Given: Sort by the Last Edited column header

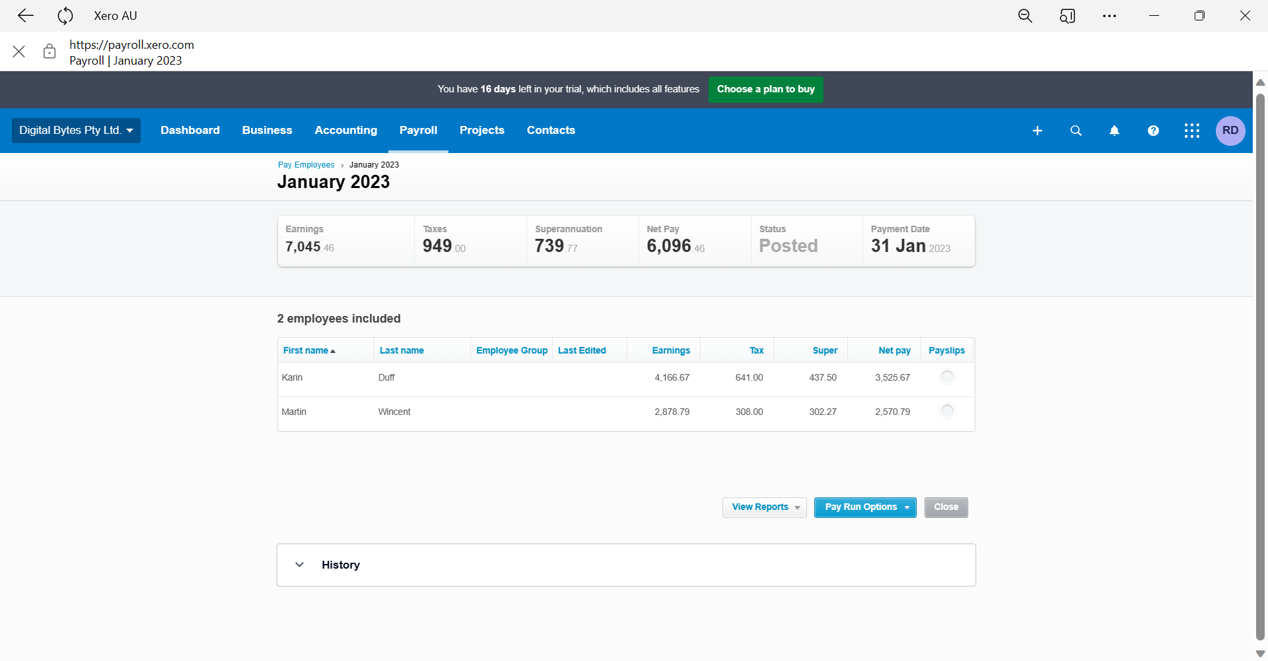Looking at the screenshot, I should click(582, 350).
